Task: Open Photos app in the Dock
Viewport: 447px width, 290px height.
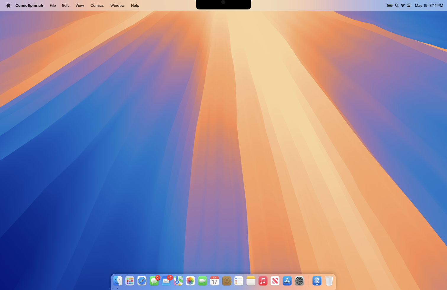Action: pyautogui.click(x=190, y=281)
